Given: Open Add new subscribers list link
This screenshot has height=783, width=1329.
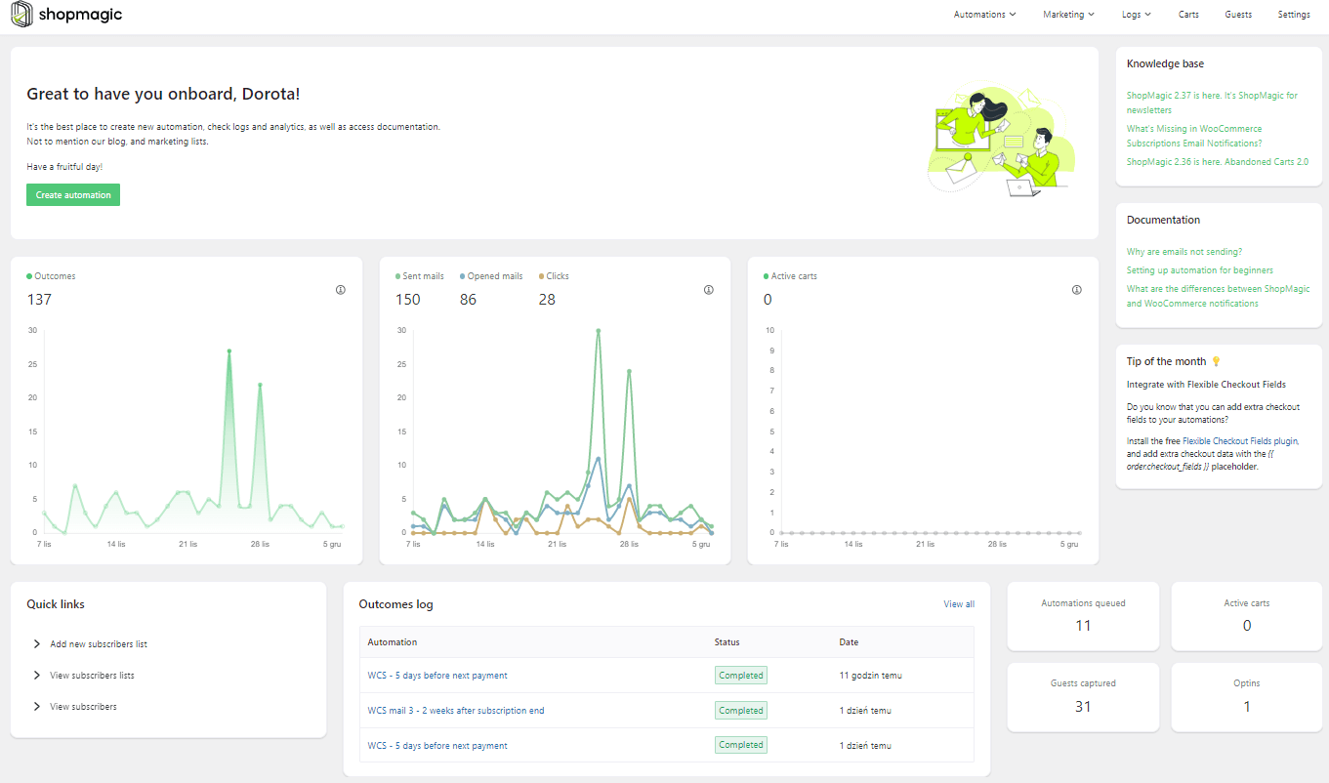Looking at the screenshot, I should pos(99,644).
